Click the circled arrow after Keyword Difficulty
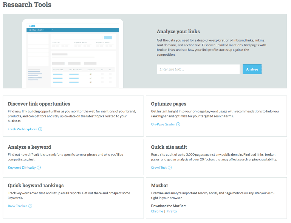The height and width of the screenshot is (223, 291). click(39, 168)
